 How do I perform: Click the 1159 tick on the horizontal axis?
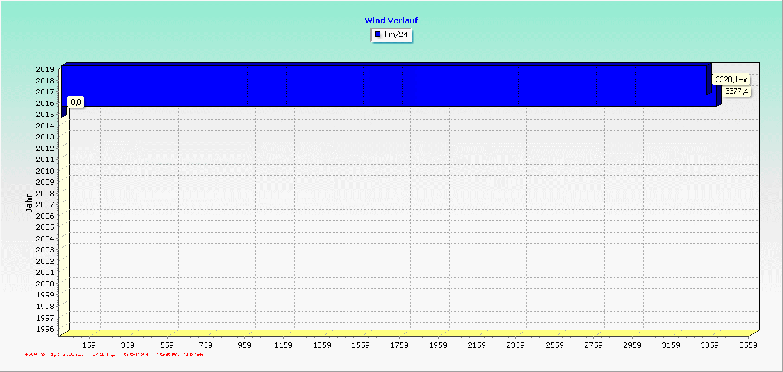(283, 345)
